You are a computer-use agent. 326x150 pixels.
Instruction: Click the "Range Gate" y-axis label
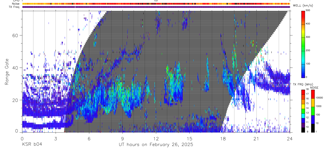pyautogui.click(x=7, y=72)
